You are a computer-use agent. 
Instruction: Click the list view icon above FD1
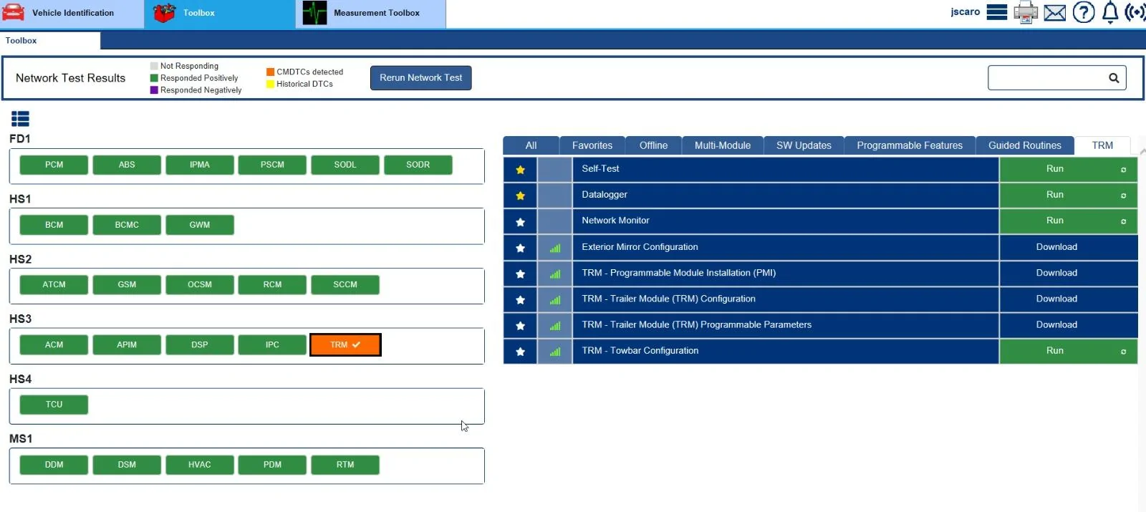click(x=20, y=119)
